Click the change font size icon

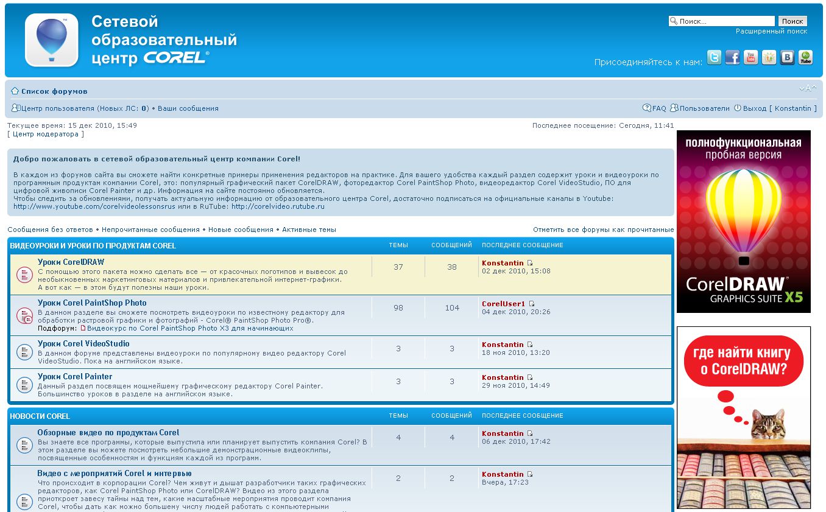tap(807, 89)
